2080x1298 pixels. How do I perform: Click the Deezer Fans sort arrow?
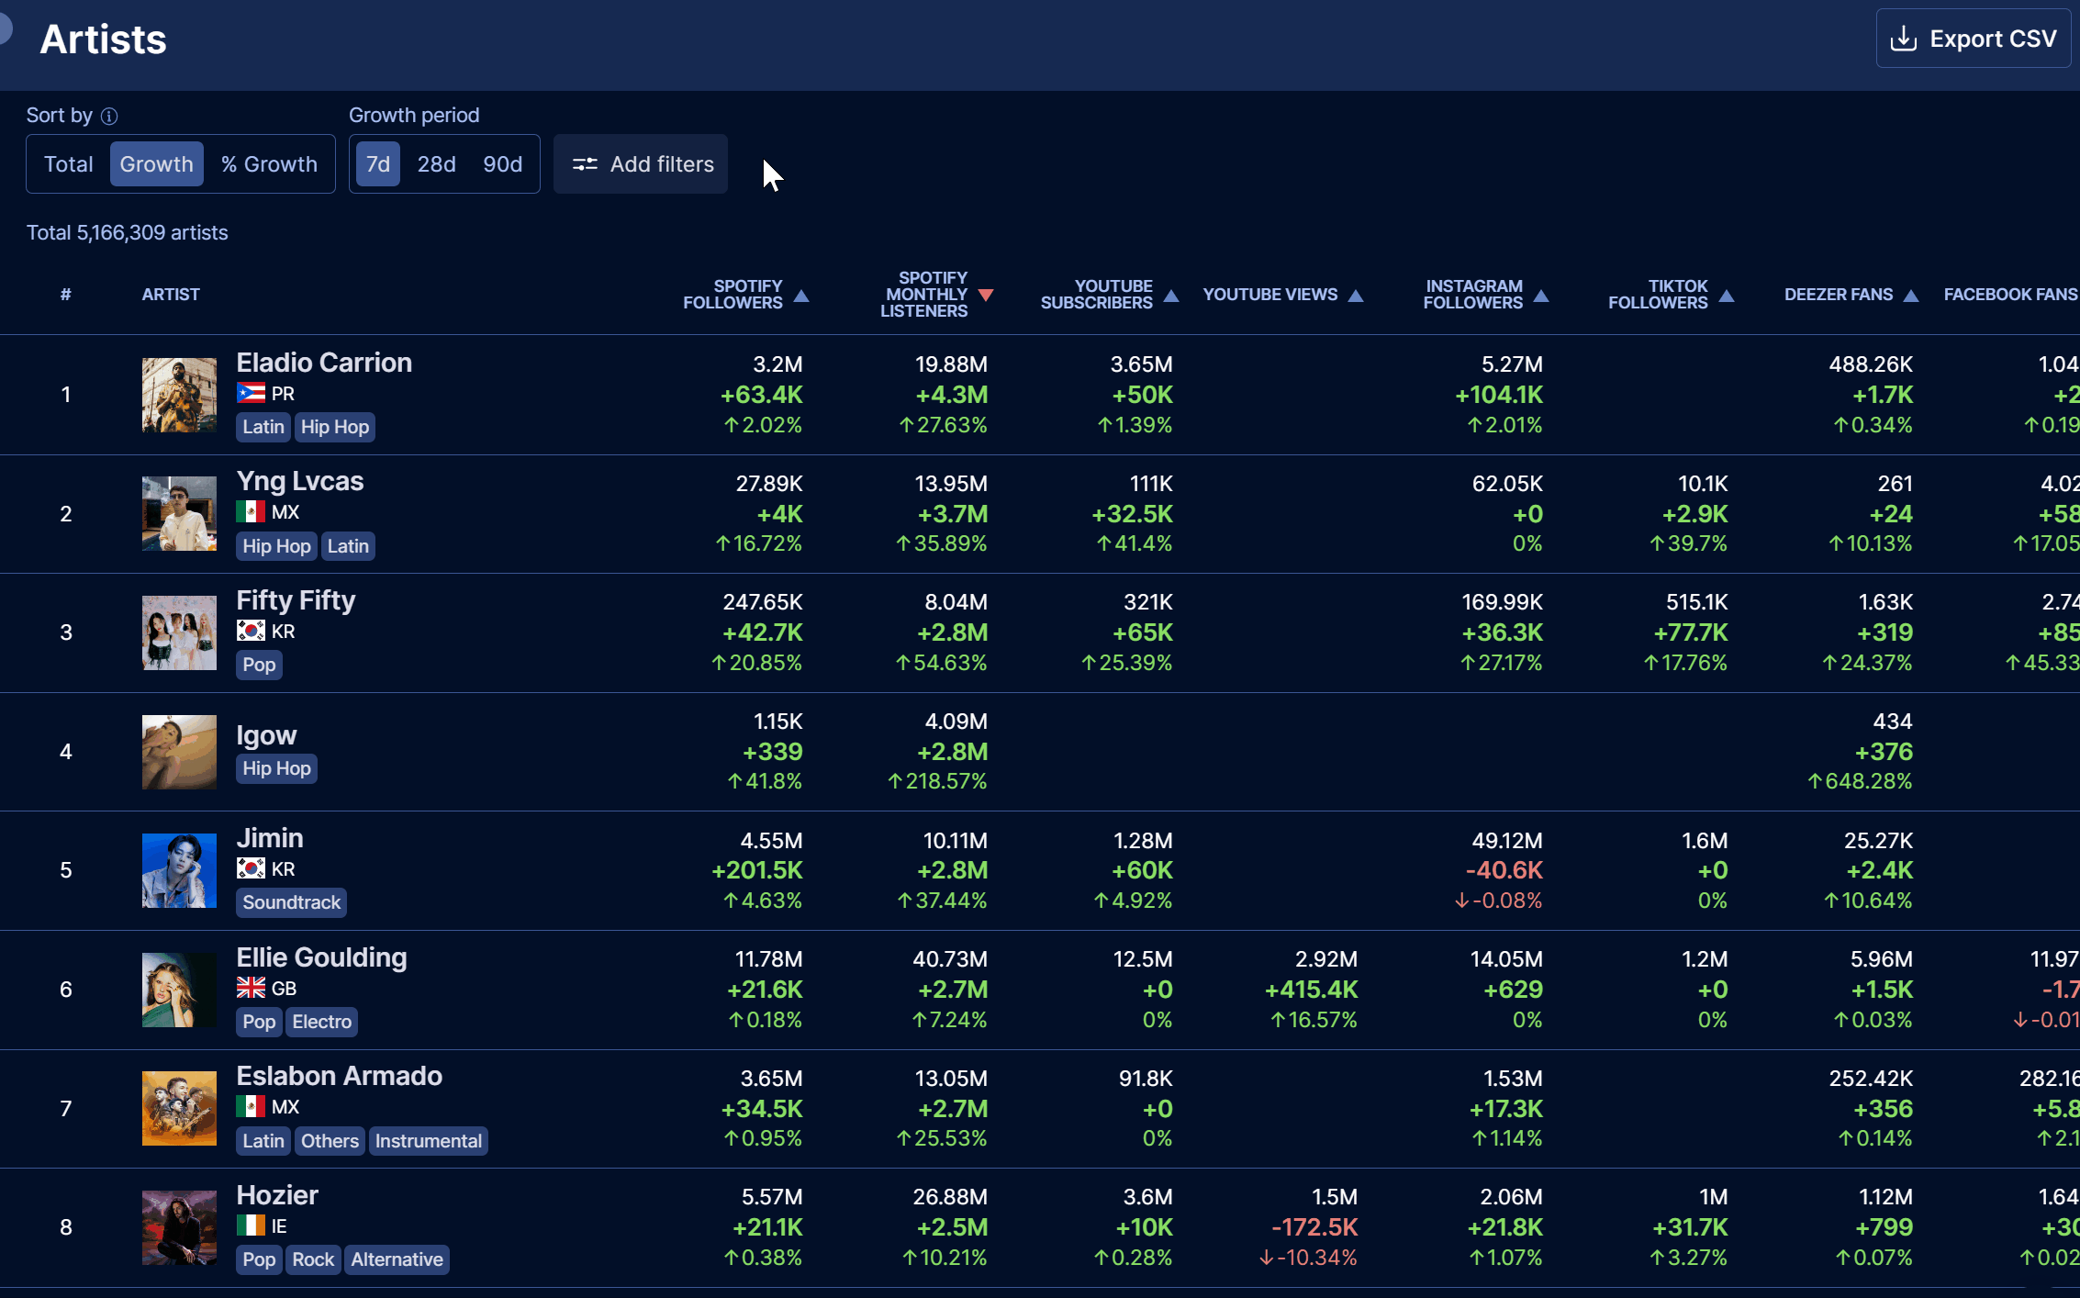click(x=1911, y=296)
